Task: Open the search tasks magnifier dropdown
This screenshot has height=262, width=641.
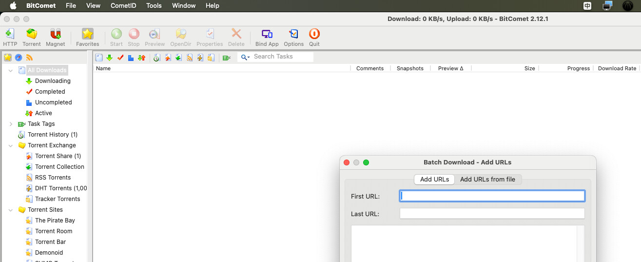Action: click(245, 57)
